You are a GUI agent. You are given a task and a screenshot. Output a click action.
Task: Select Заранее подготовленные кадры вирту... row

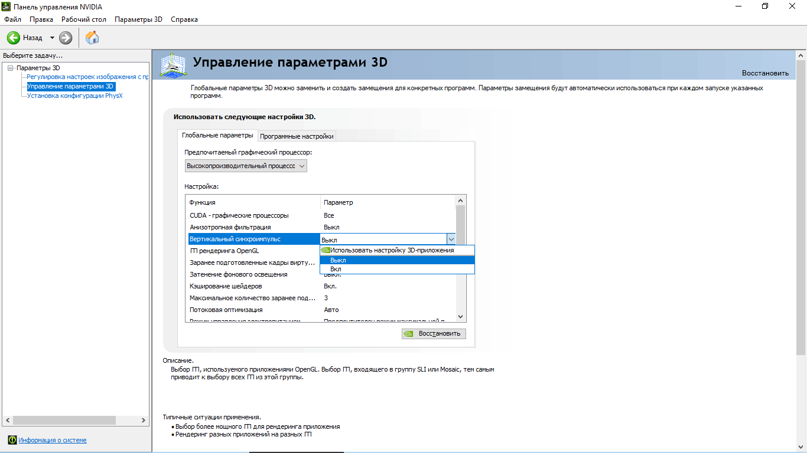coord(254,262)
